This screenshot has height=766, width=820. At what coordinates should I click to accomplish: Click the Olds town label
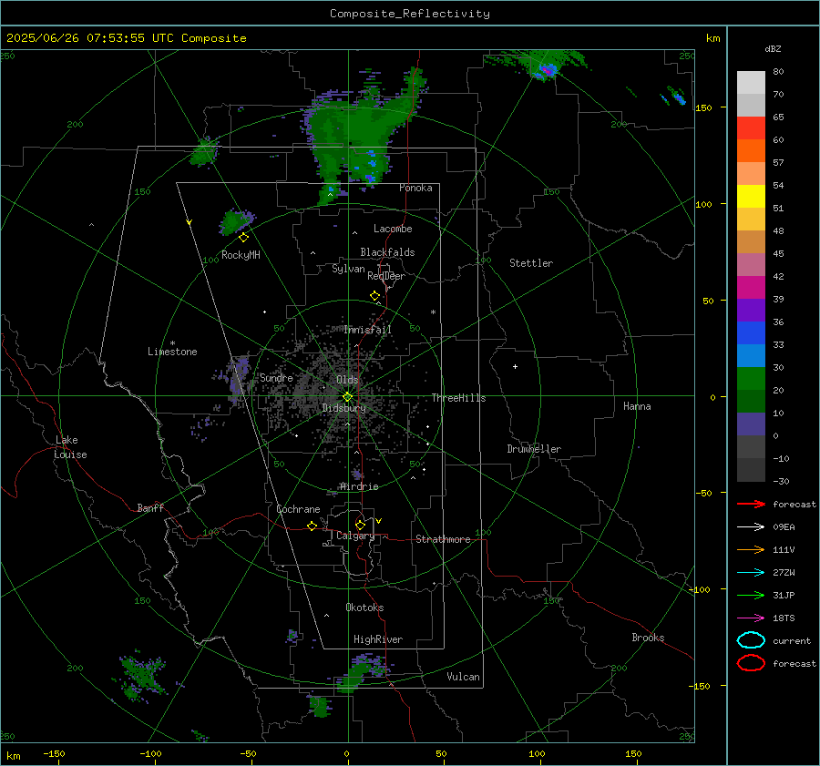(x=347, y=380)
